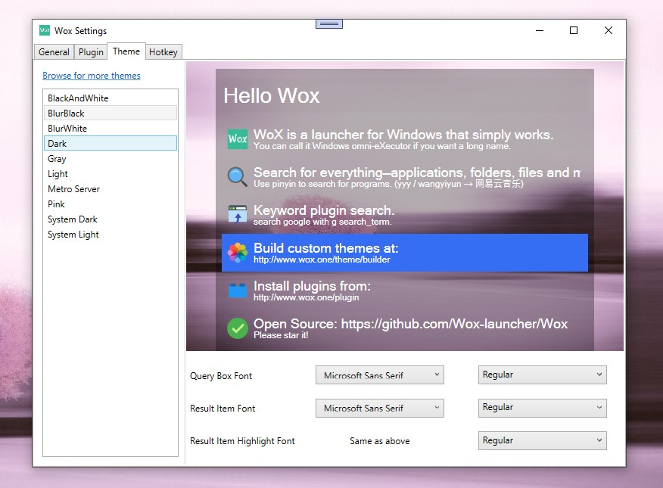Click the blue plugin brick icon
The image size is (663, 488).
tap(238, 291)
